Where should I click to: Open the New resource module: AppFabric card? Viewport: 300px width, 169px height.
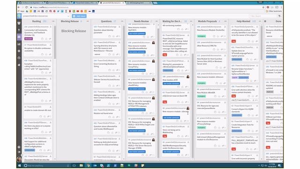tap(142, 31)
